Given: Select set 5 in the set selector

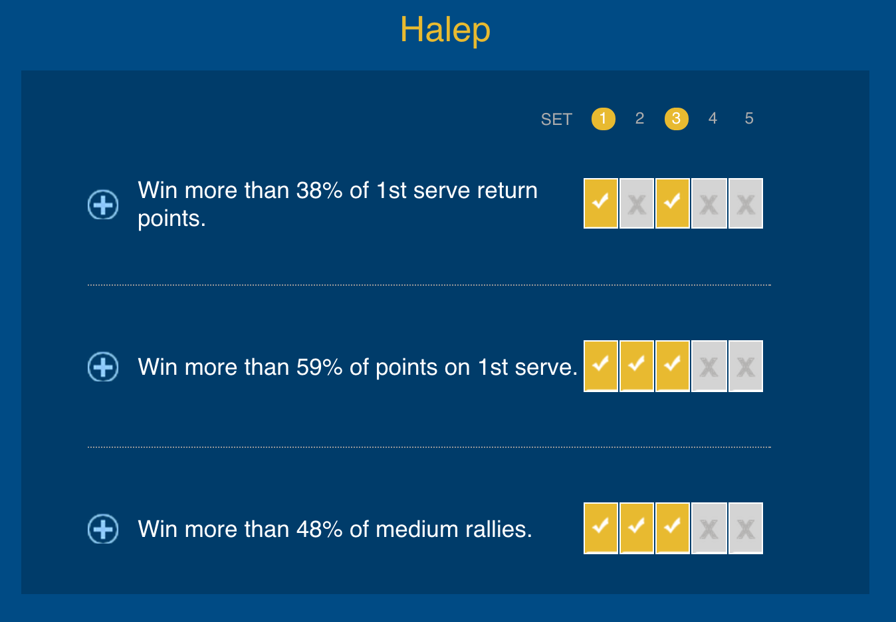Looking at the screenshot, I should click(x=749, y=118).
